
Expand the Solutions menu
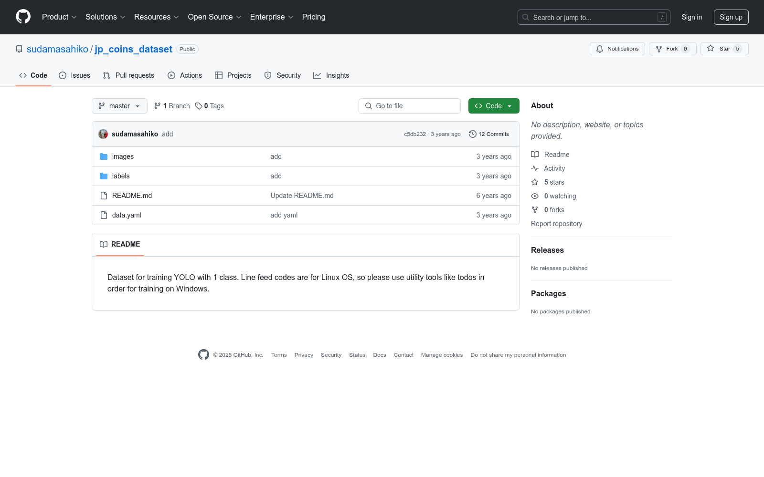106,17
